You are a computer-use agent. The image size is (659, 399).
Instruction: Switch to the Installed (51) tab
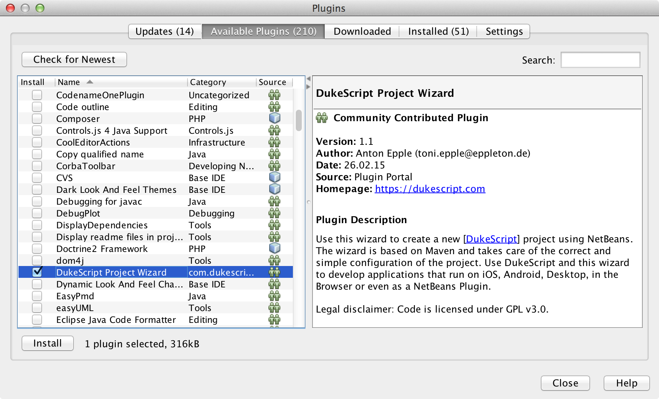click(438, 31)
